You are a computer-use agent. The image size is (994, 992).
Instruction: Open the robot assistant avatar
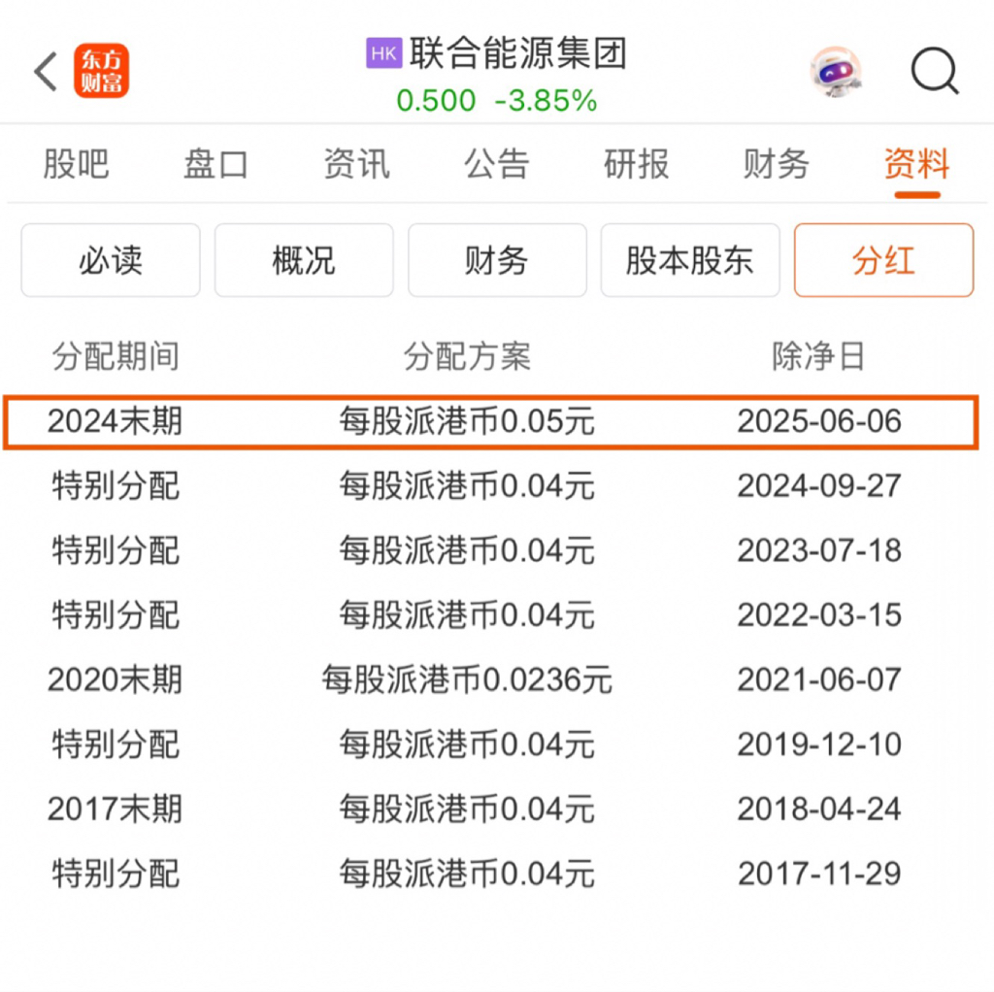[836, 72]
